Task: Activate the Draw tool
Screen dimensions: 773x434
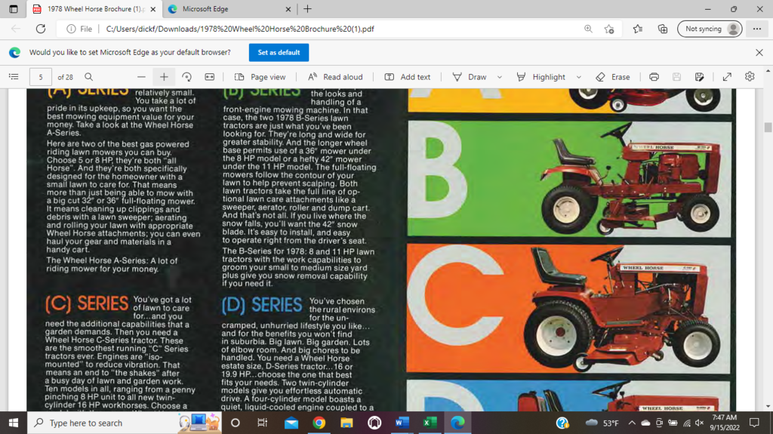Action: pos(470,77)
